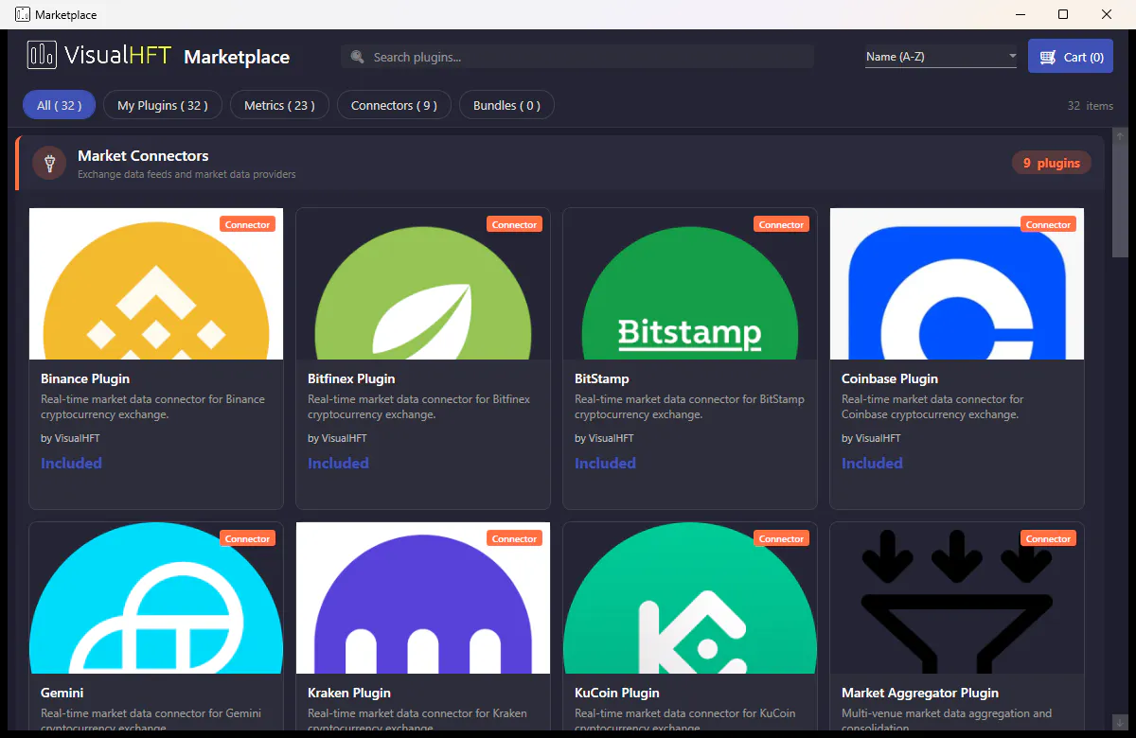1136x738 pixels.
Task: Click the scrollbar down arrow
Action: point(1120,723)
